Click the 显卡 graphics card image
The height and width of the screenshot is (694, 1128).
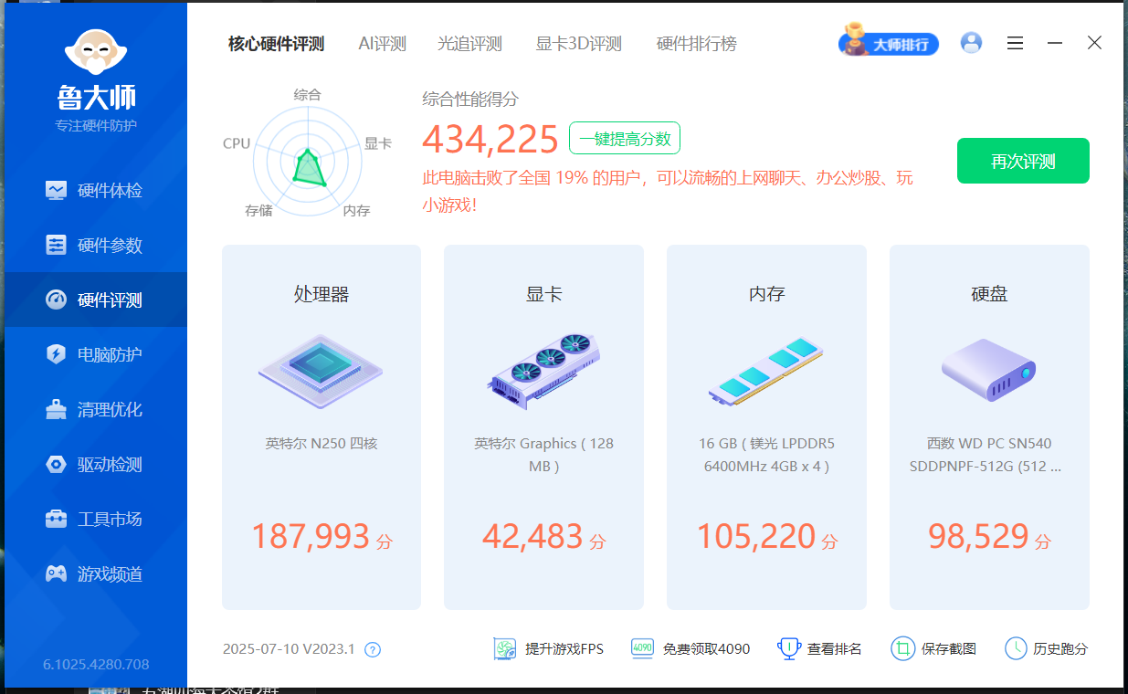[x=543, y=372]
